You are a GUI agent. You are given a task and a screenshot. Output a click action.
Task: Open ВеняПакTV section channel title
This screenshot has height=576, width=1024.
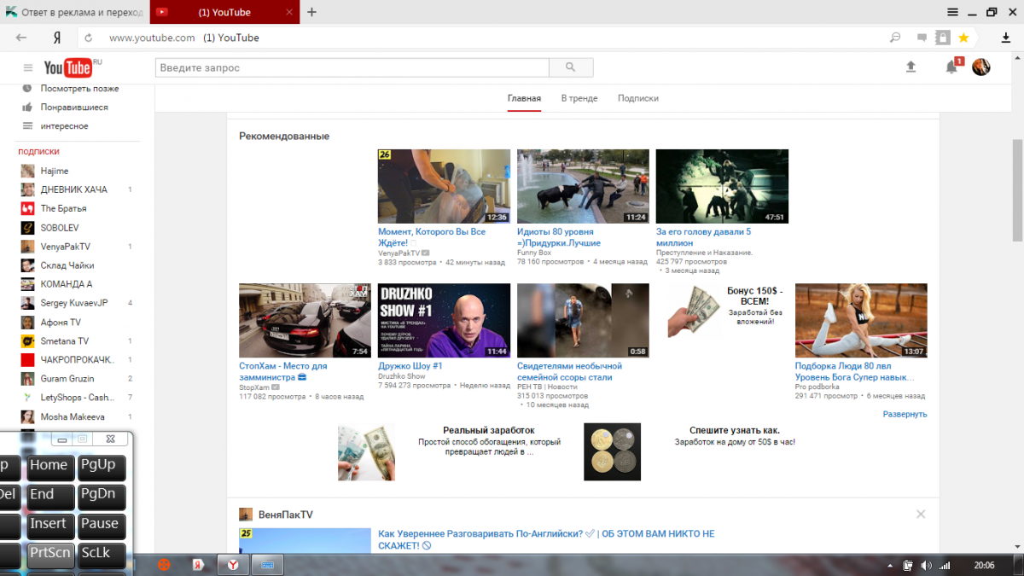pos(286,515)
